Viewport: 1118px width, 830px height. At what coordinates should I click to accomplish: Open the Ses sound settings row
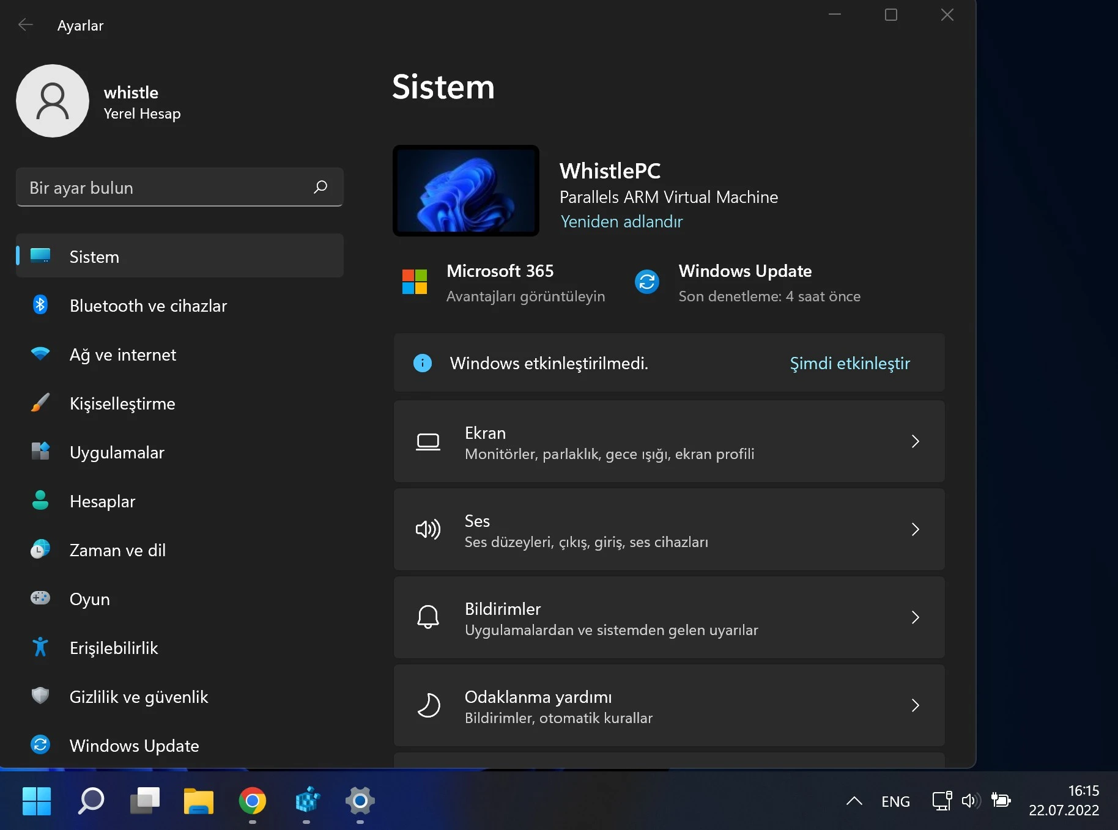[669, 529]
